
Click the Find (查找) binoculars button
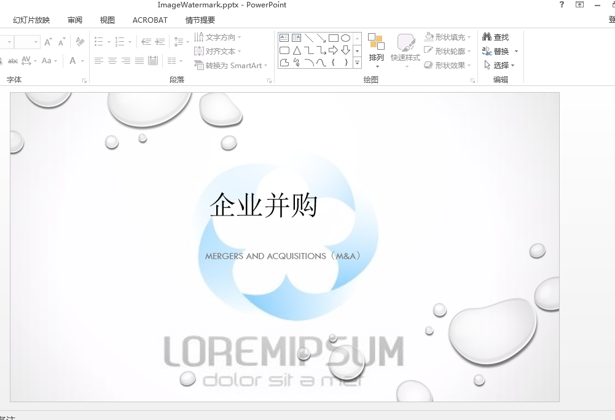tap(496, 37)
